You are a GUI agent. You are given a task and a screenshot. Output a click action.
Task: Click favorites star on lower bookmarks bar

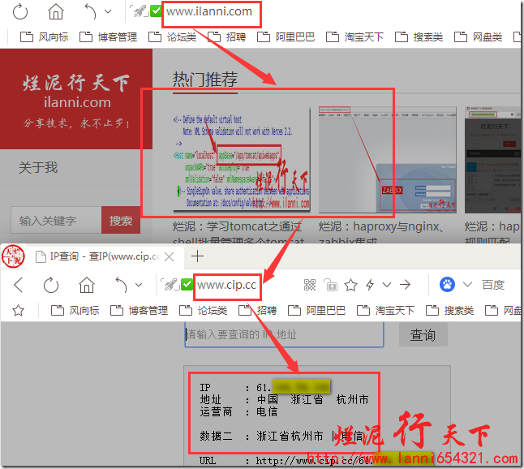18,311
